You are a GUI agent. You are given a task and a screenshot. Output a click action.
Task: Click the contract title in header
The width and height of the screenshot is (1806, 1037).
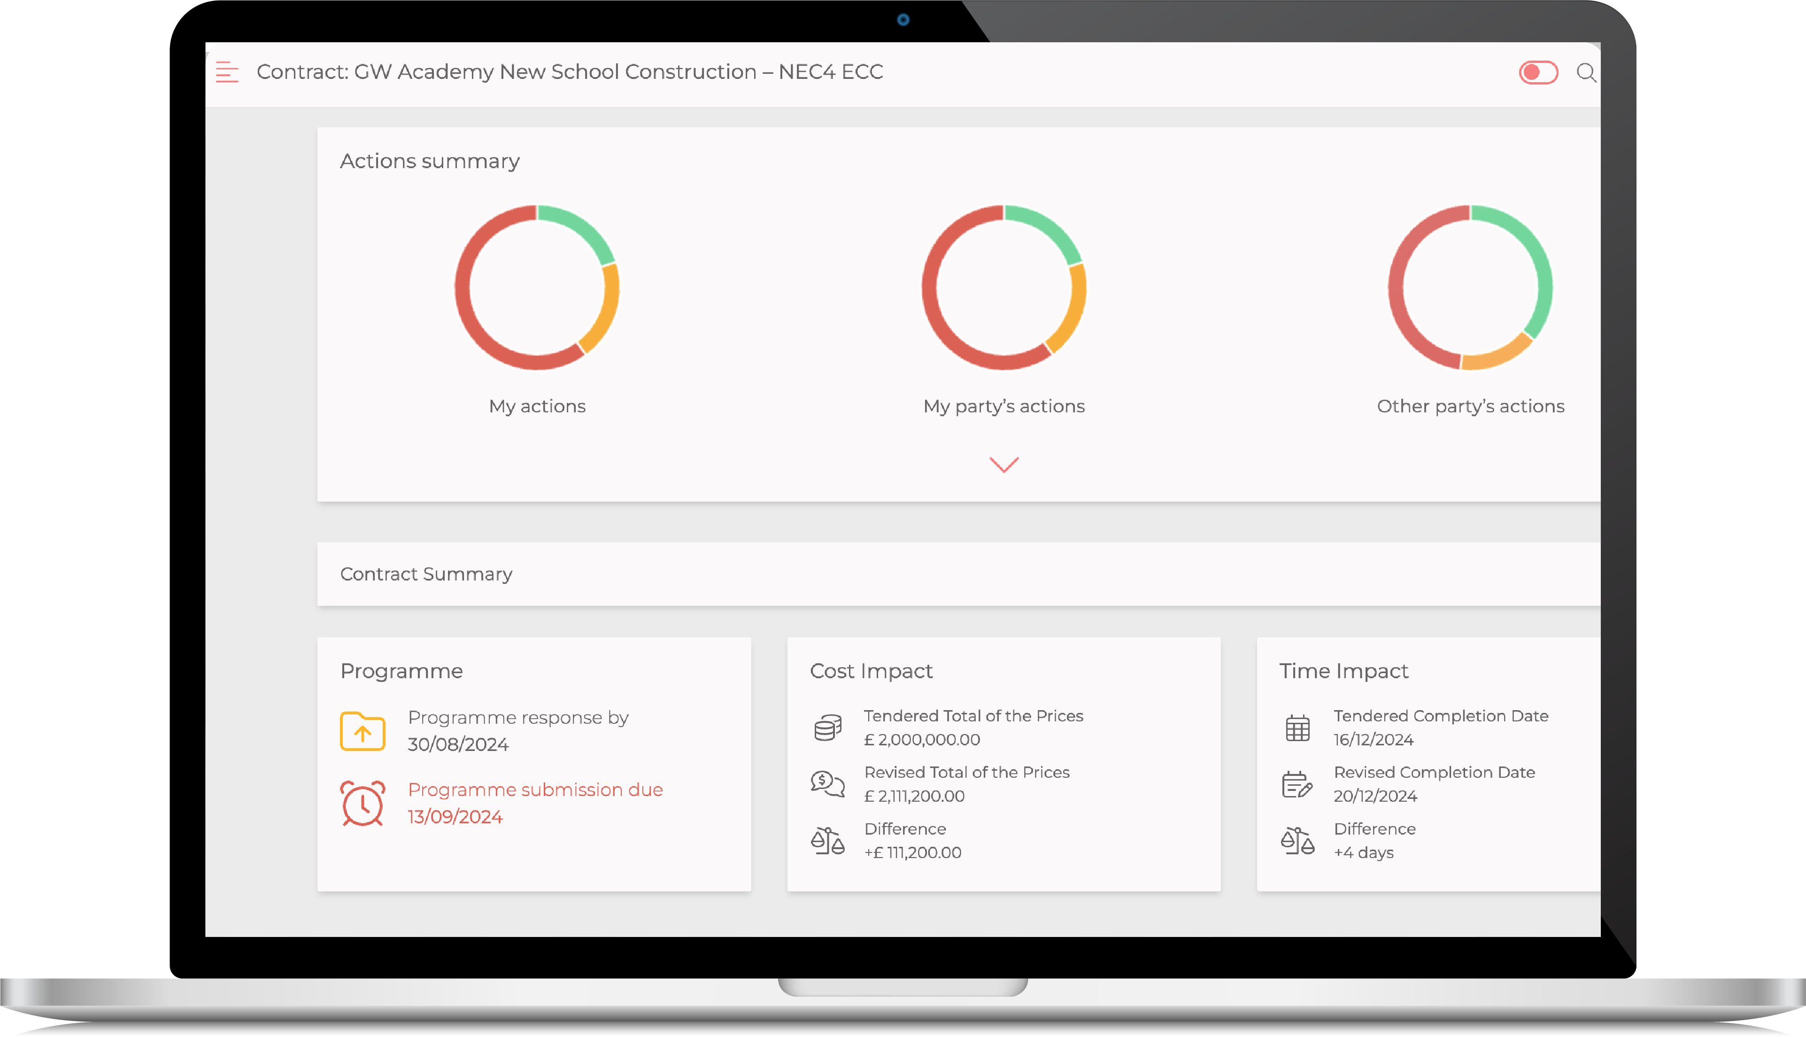coord(570,72)
